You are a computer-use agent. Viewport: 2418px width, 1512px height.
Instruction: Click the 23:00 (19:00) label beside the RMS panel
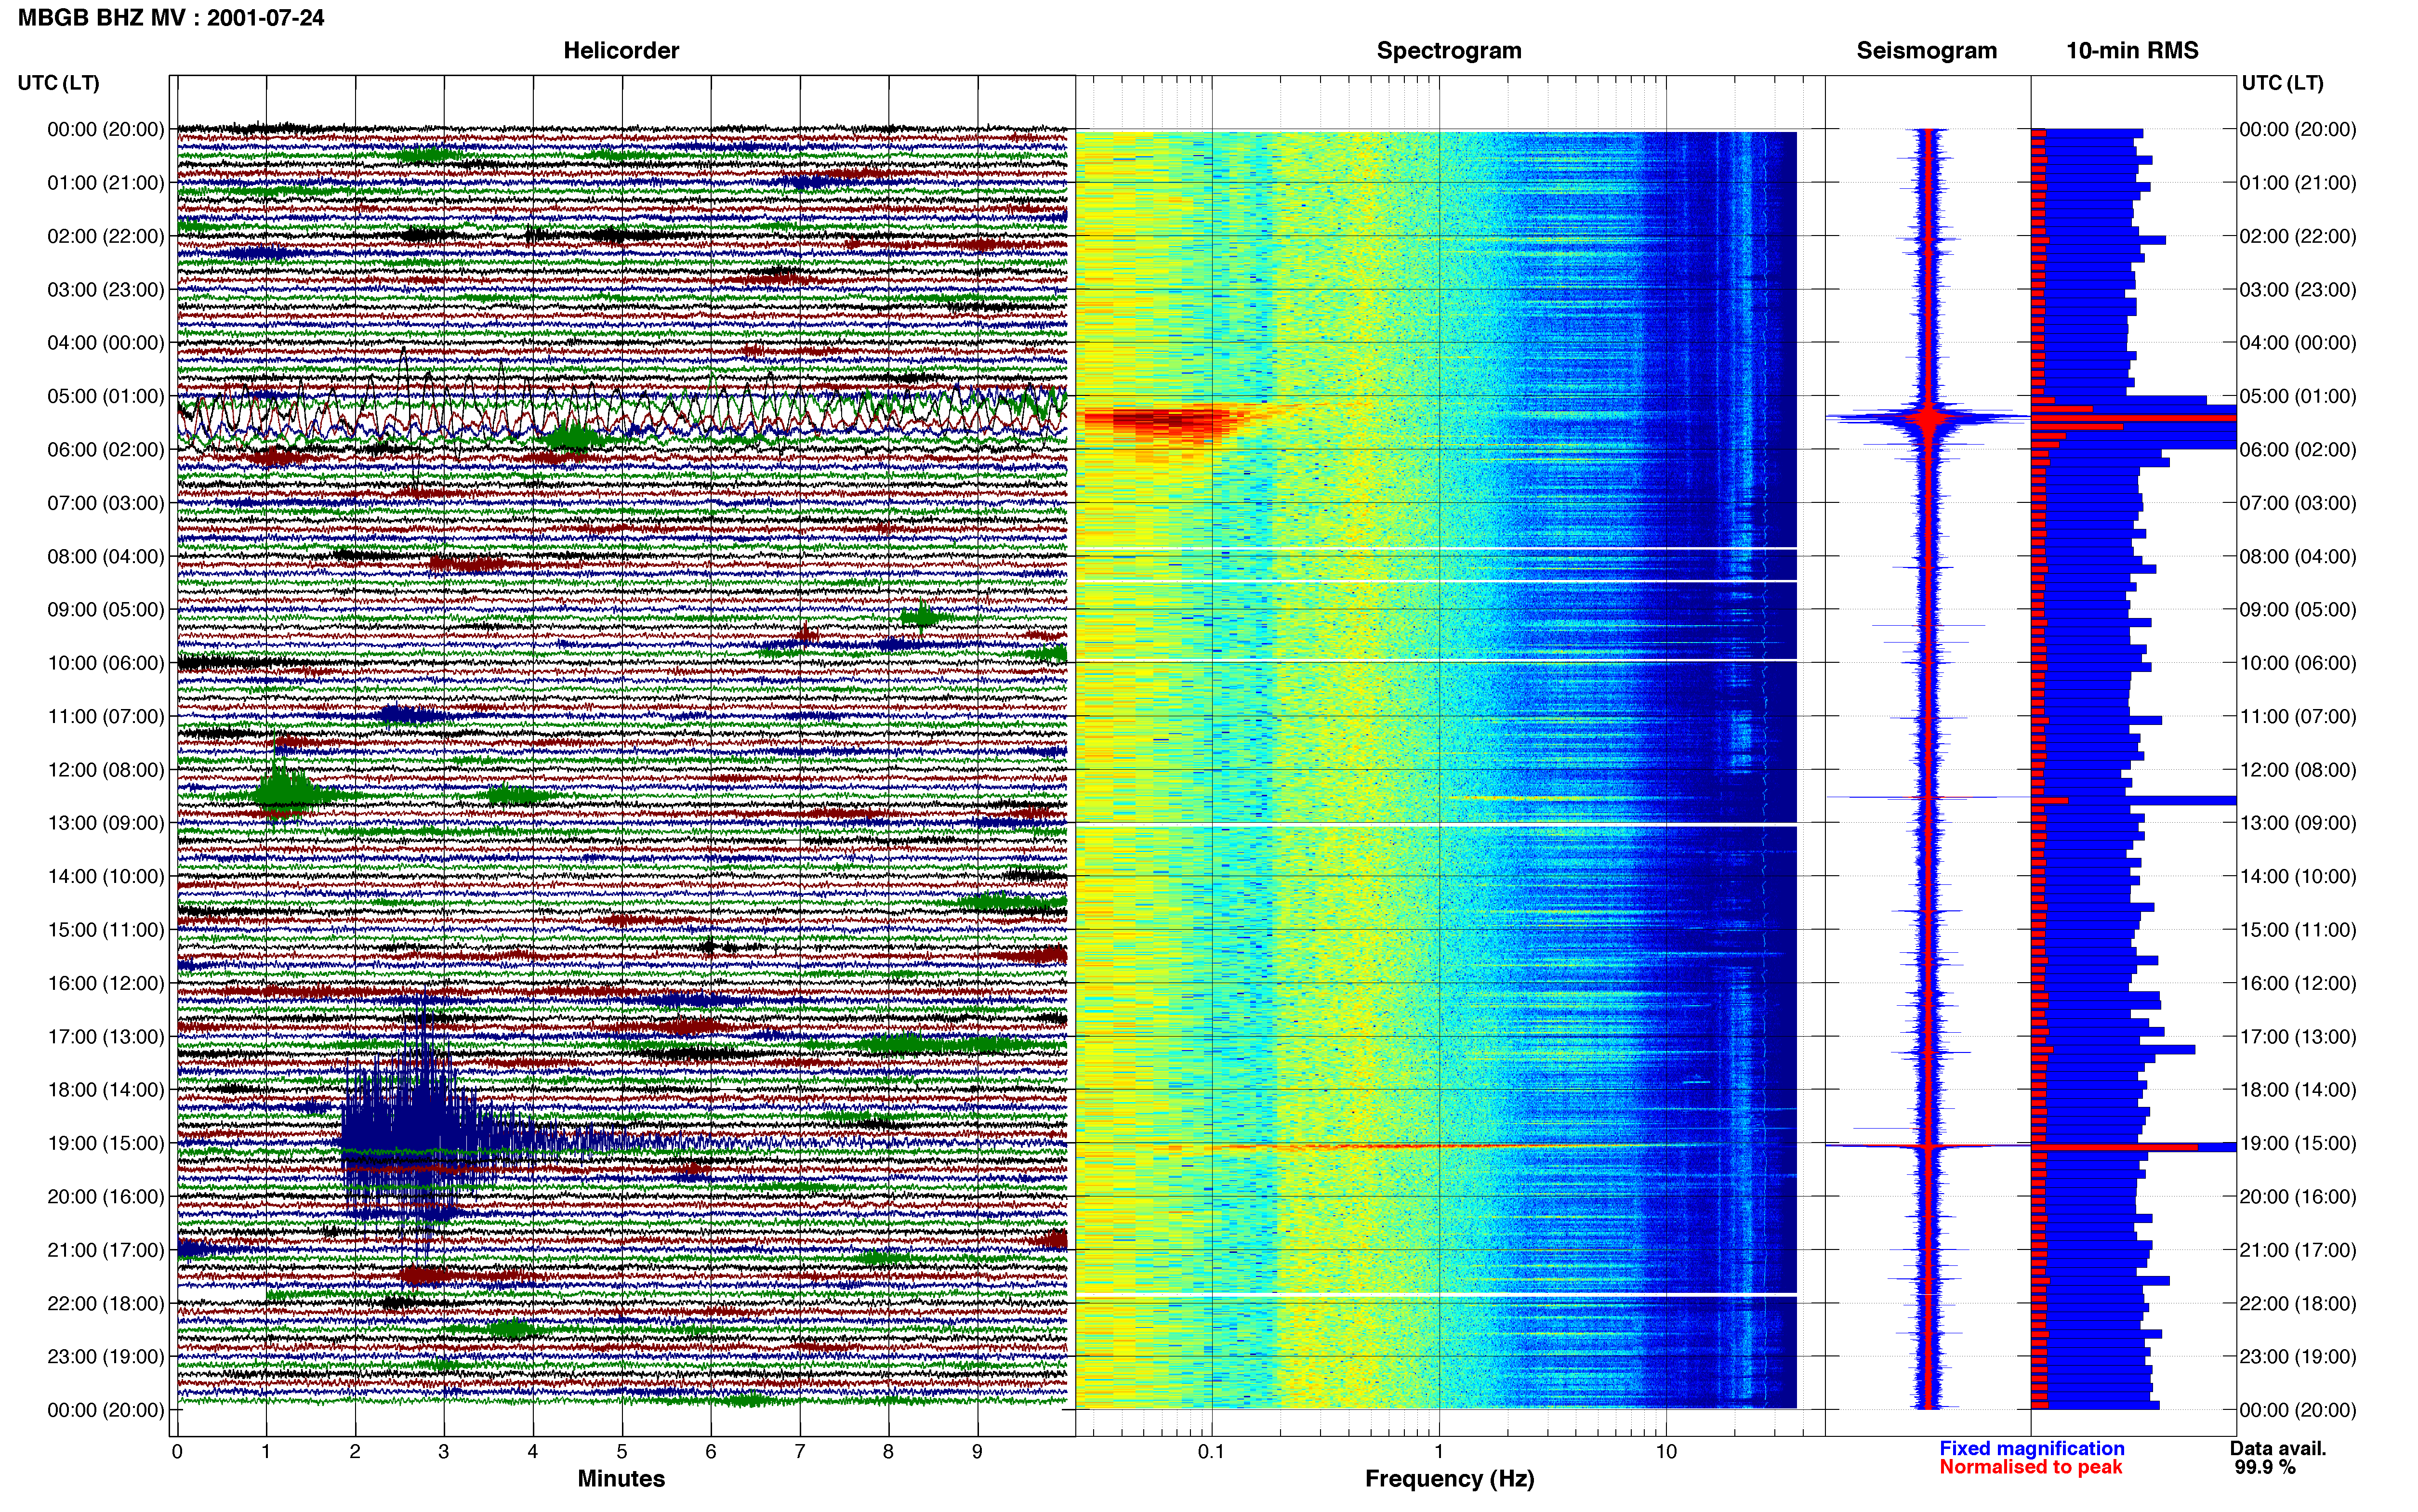(2298, 1357)
